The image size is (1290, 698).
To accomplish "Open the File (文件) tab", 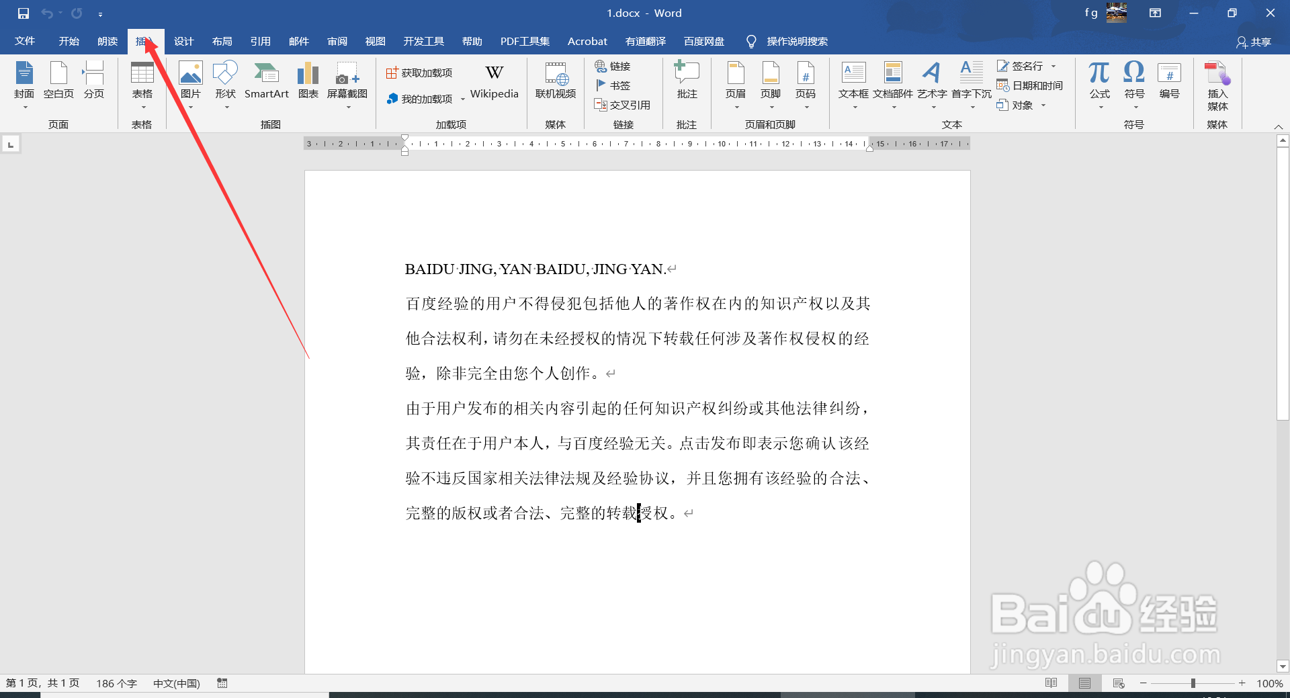I will [x=25, y=42].
